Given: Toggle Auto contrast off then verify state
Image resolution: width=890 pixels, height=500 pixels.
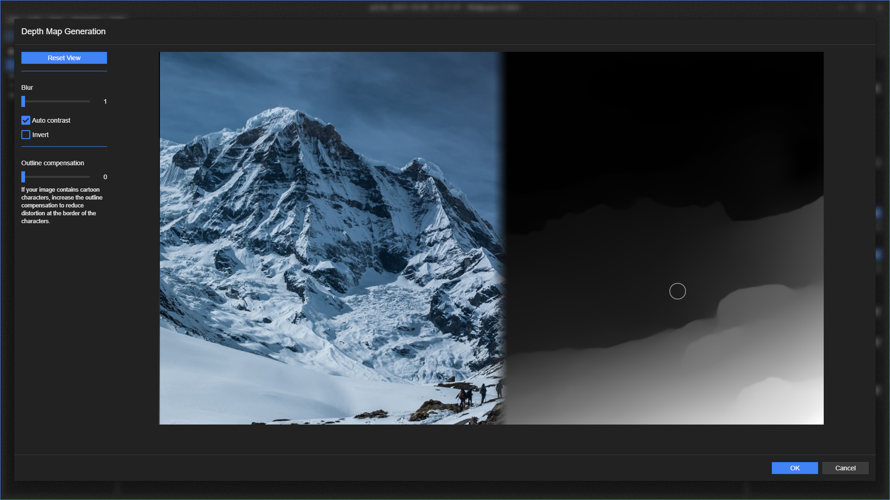Looking at the screenshot, I should [25, 120].
